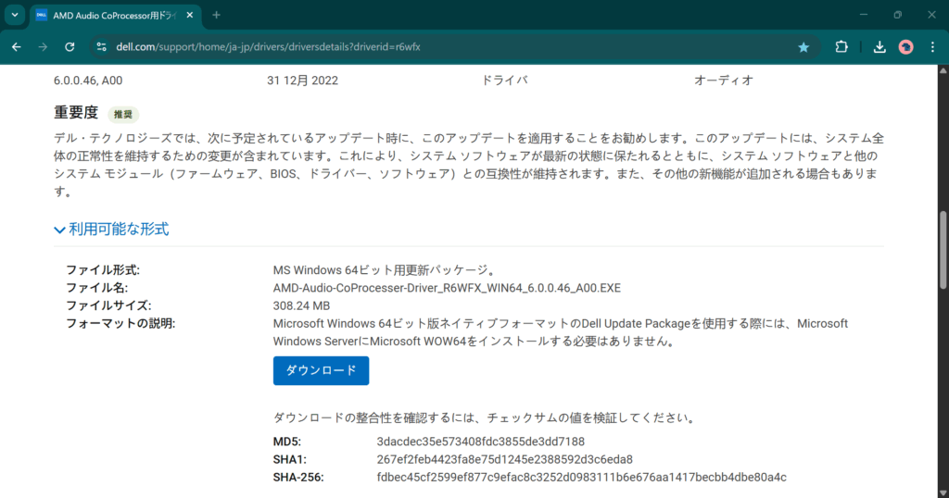This screenshot has width=949, height=498.
Task: Restore down the browser window
Action: (x=897, y=15)
